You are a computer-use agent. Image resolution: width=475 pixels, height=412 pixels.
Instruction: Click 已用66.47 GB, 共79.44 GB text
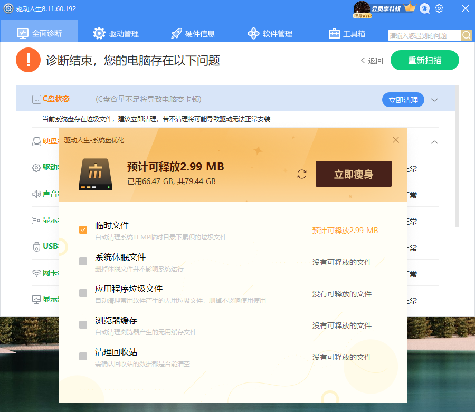click(x=172, y=181)
